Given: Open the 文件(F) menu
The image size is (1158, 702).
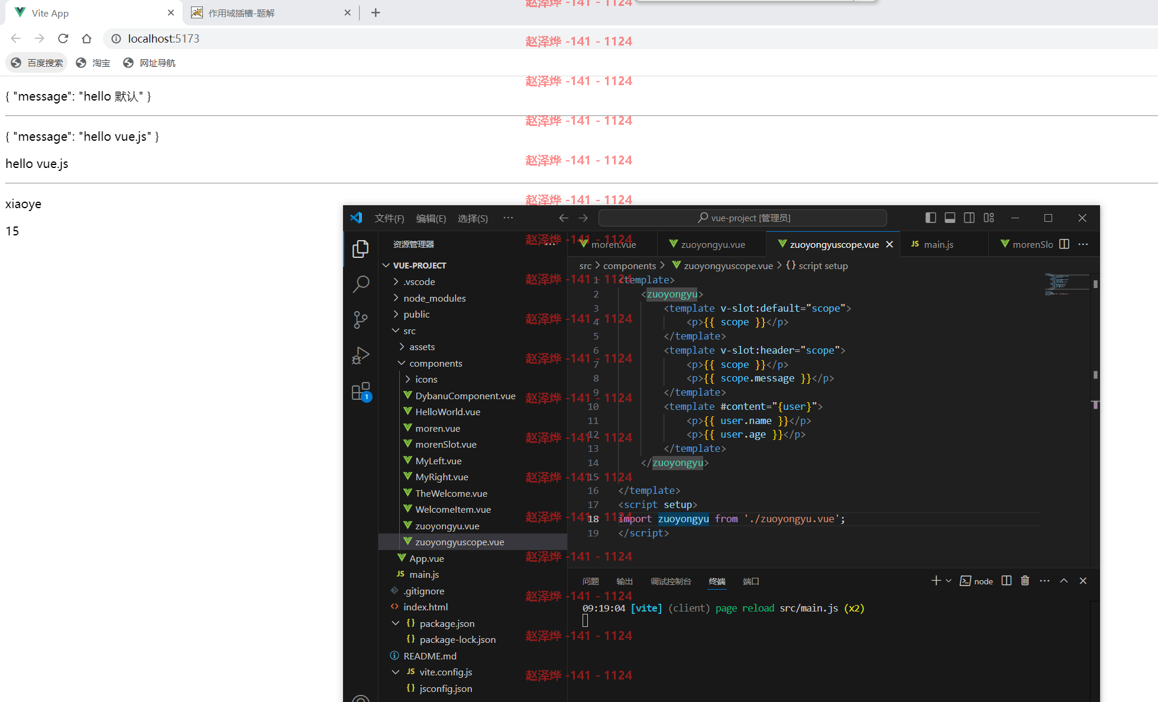Looking at the screenshot, I should [389, 218].
